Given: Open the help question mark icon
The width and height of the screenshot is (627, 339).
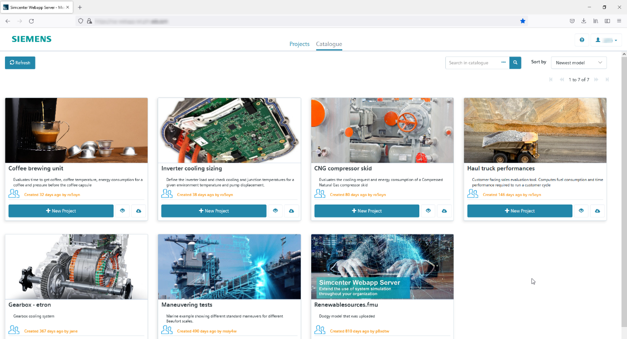Looking at the screenshot, I should pyautogui.click(x=581, y=40).
